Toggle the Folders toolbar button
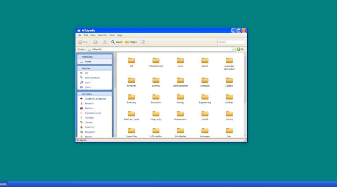The height and width of the screenshot is (187, 337). (x=131, y=42)
